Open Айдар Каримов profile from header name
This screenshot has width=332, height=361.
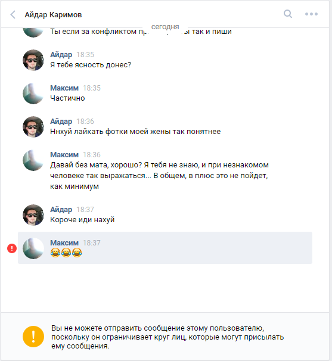53,15
